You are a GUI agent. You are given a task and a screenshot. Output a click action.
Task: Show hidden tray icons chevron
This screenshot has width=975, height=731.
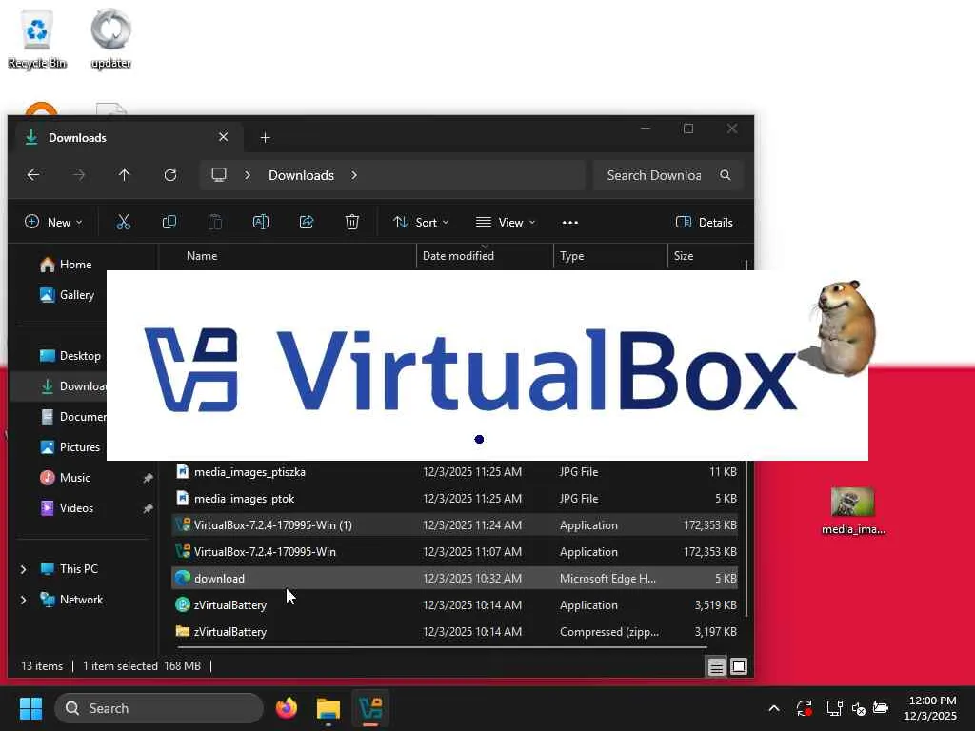pyautogui.click(x=774, y=708)
